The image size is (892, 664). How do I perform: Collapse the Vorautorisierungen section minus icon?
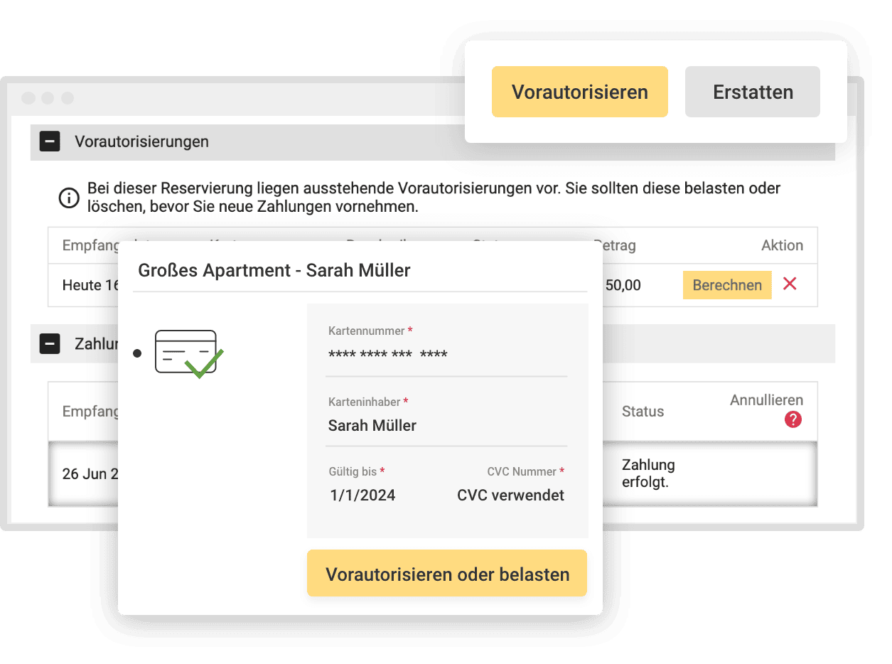[x=49, y=141]
